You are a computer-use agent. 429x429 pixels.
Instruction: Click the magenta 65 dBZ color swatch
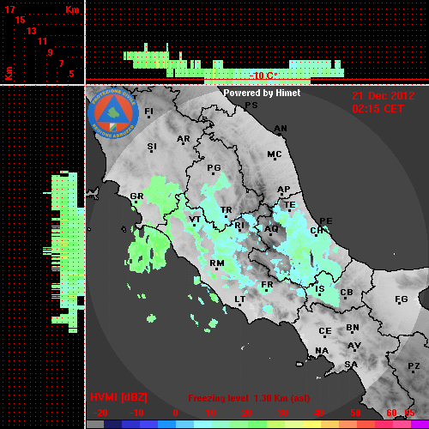tap(420, 425)
